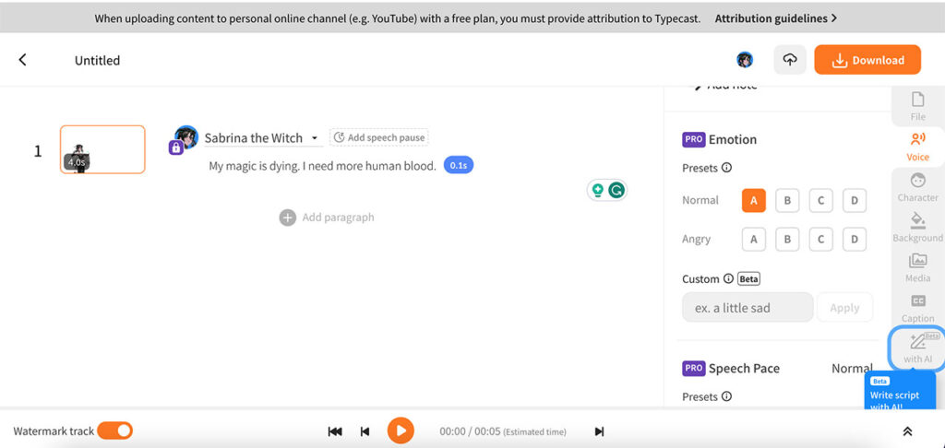
Task: Select Normal emotion preset A
Action: click(x=753, y=201)
